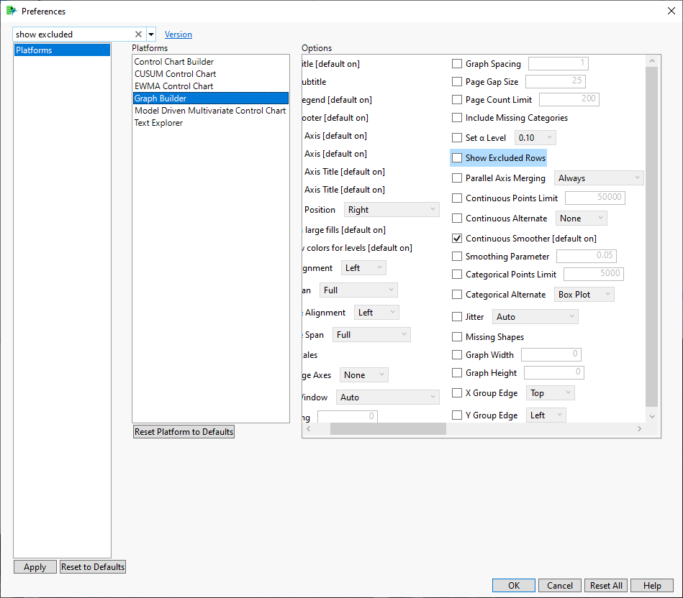Click the Graph Width input field
The width and height of the screenshot is (683, 598).
(x=551, y=354)
